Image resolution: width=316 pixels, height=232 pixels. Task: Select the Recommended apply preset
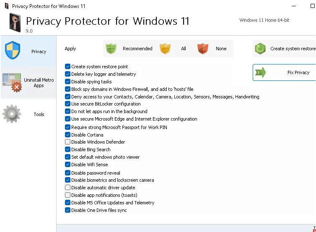pyautogui.click(x=137, y=49)
